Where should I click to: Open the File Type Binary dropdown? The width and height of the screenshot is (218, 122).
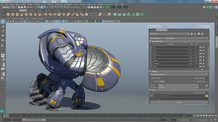point(178,85)
